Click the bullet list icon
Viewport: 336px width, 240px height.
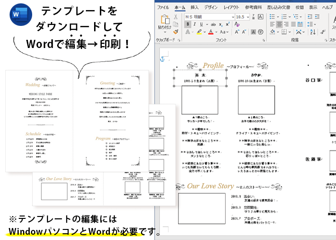[x=272, y=16]
